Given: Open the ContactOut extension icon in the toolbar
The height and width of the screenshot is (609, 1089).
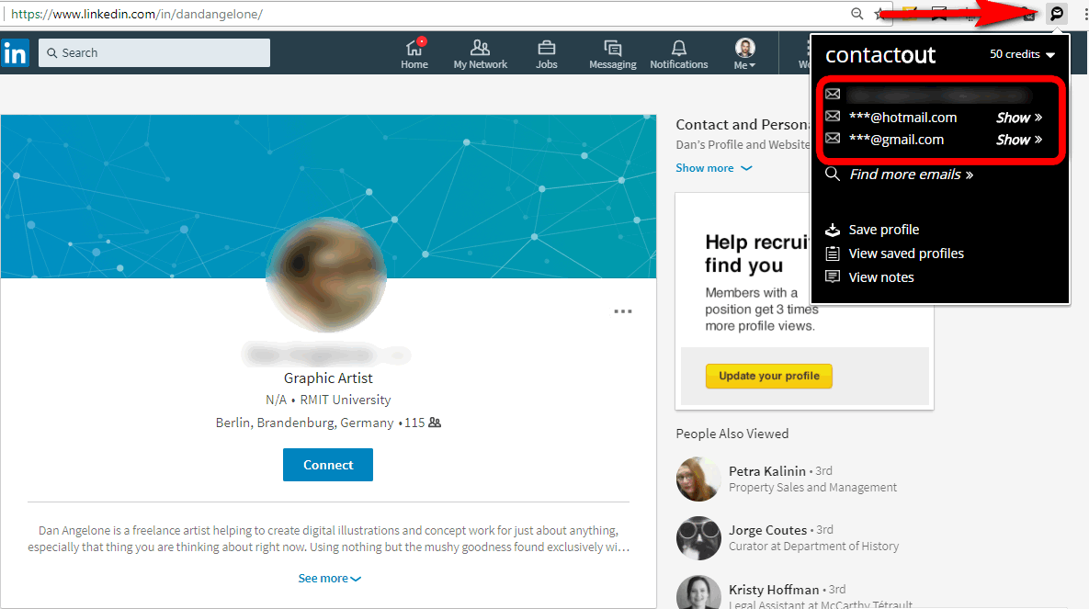Looking at the screenshot, I should click(x=1056, y=13).
